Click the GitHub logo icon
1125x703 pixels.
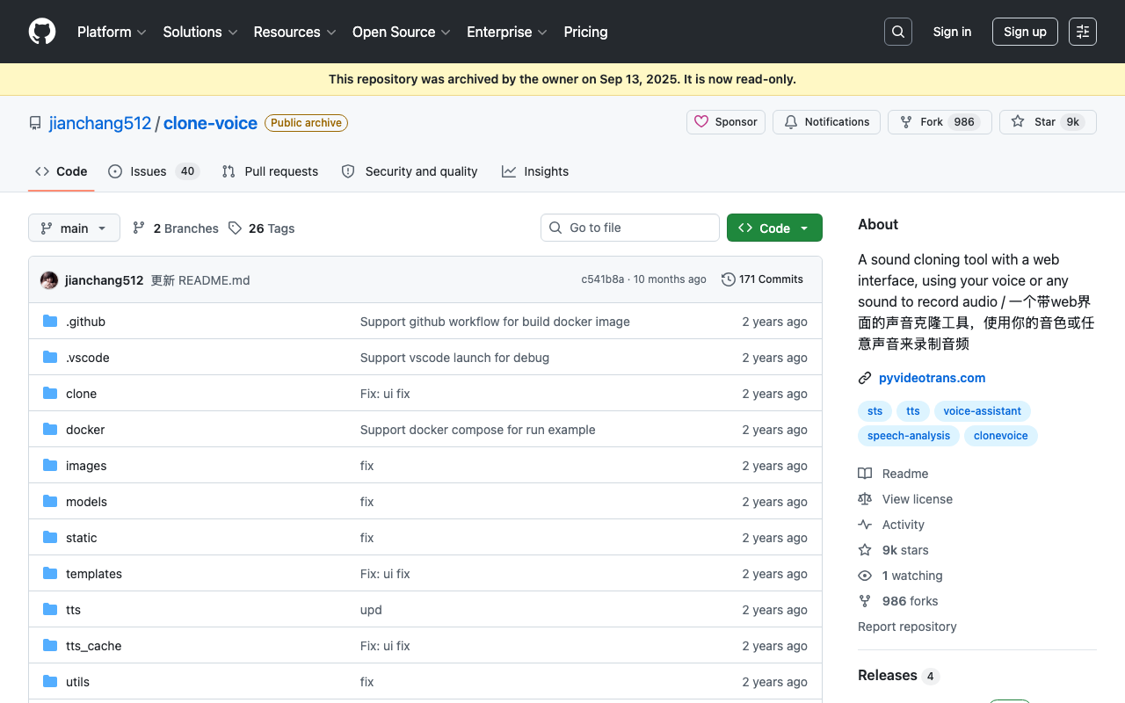[42, 32]
